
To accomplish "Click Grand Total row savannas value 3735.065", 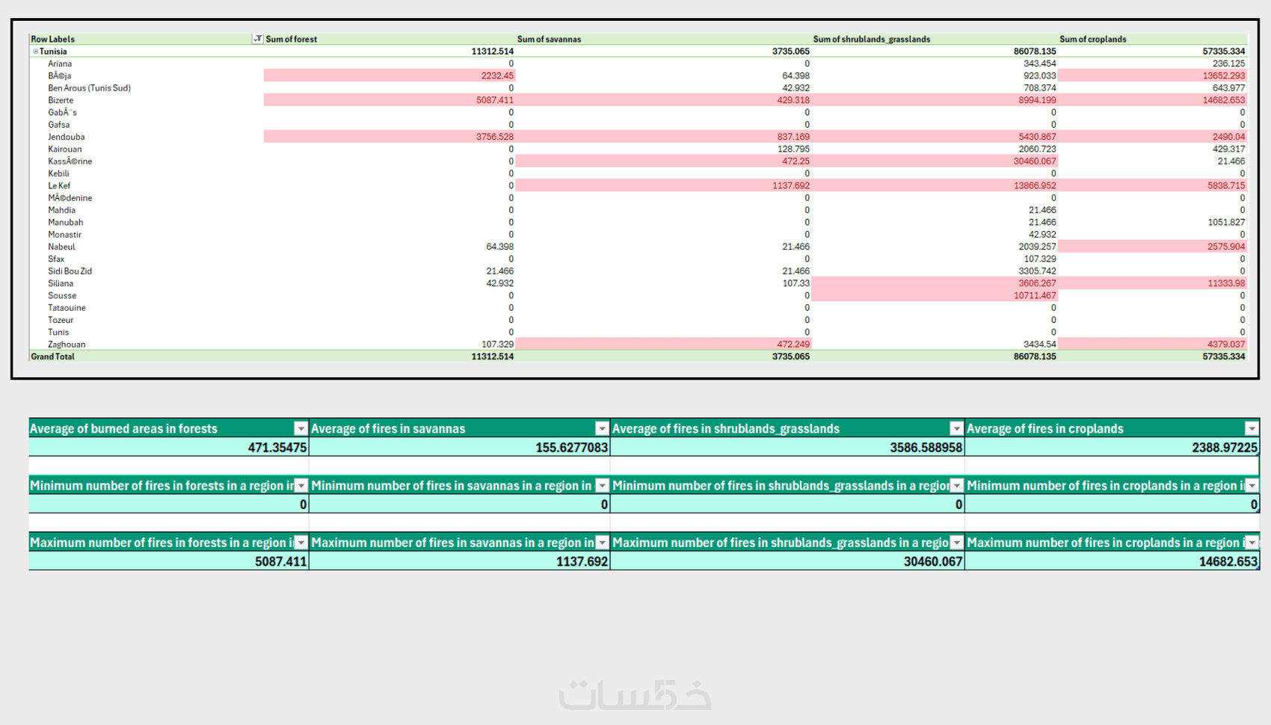I will point(791,357).
